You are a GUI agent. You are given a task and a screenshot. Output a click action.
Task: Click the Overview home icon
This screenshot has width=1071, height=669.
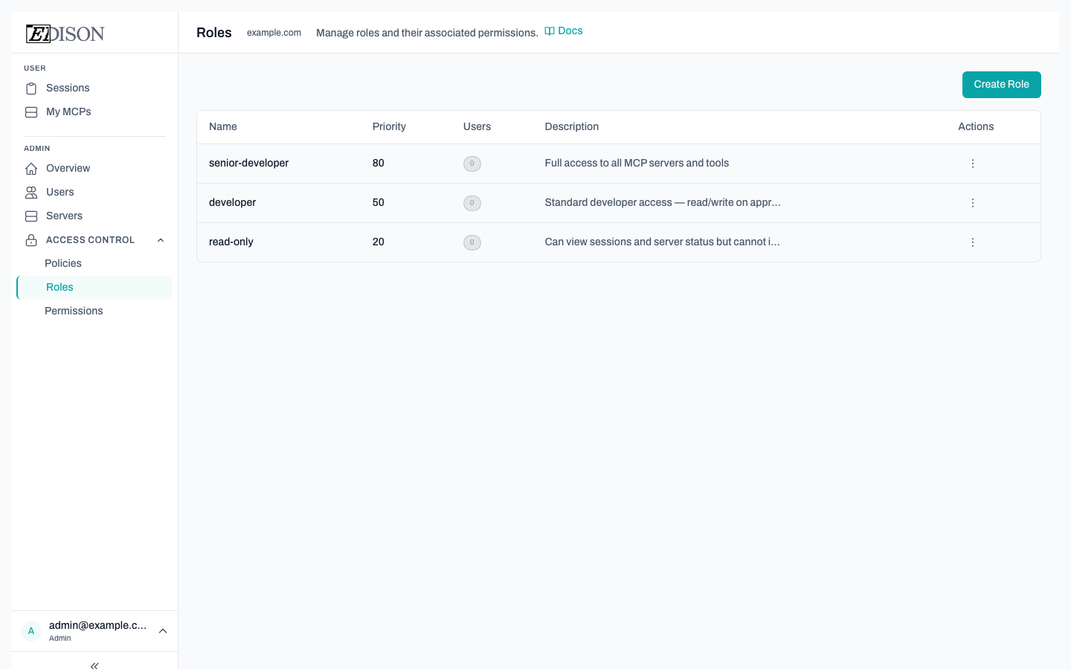click(31, 168)
